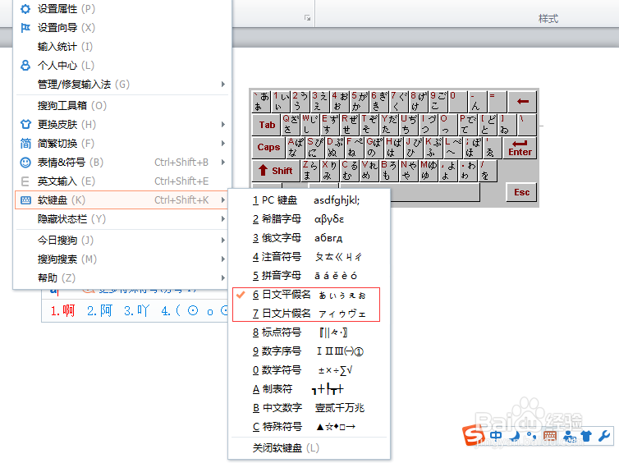This screenshot has height=463, width=619.
Task: Select A 制表符 in the soft keyboard submenu
Action: pyautogui.click(x=309, y=389)
